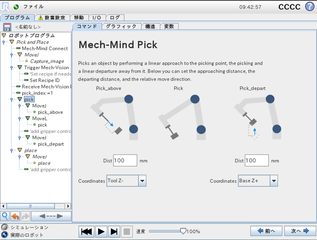Click the tree scrollbar left arrow
The width and height of the screenshot is (317, 240).
[x=3, y=206]
